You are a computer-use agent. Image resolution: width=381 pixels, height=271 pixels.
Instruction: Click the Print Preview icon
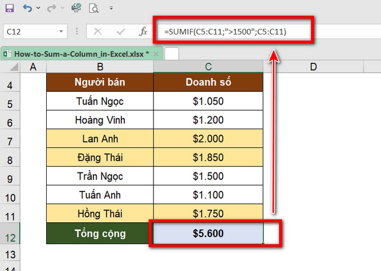[93, 8]
